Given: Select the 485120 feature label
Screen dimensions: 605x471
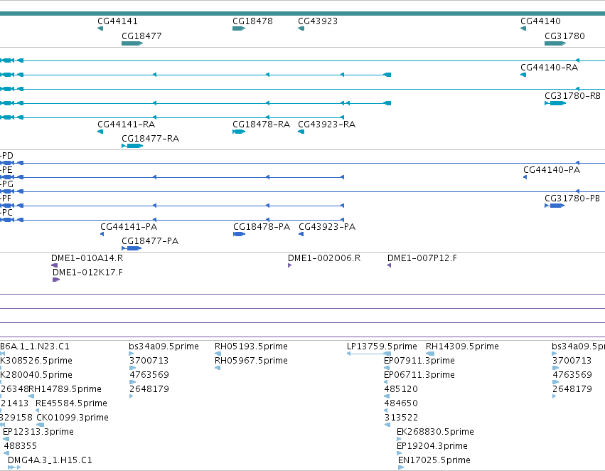Looking at the screenshot, I should point(401,389).
